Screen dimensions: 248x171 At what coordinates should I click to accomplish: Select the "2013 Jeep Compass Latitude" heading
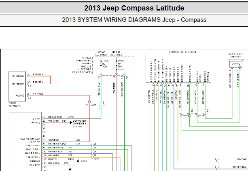coord(134,8)
